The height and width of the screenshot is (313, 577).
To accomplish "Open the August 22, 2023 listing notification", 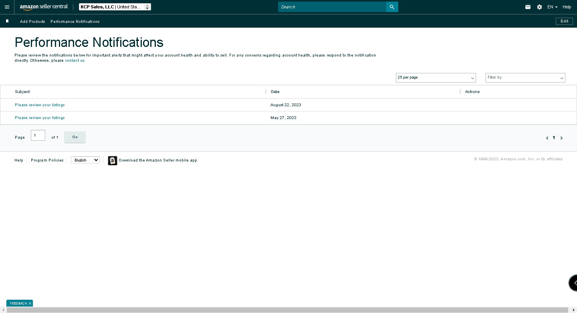I will click(x=40, y=105).
